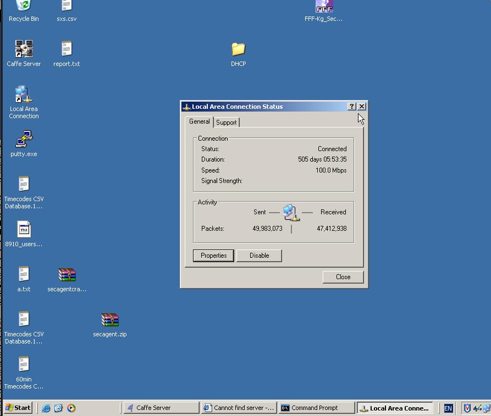
Task: Click the Close button in dialog
Action: [x=343, y=277]
